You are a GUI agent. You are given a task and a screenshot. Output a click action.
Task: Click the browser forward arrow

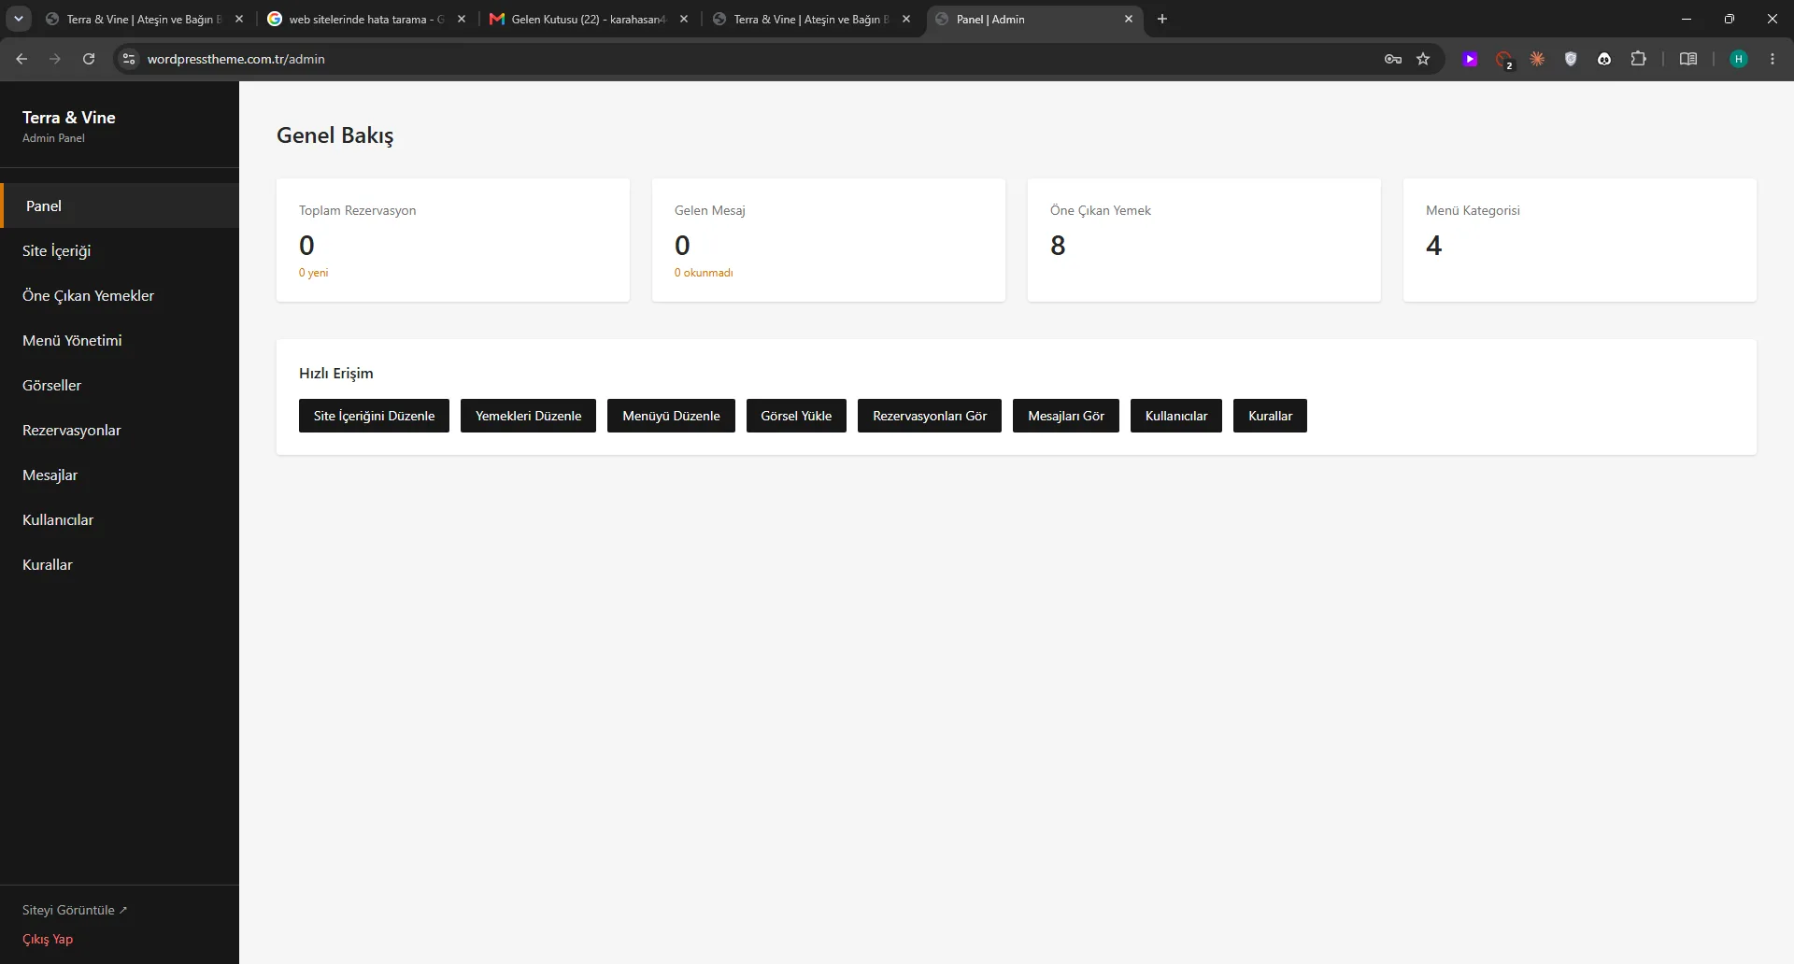point(55,59)
